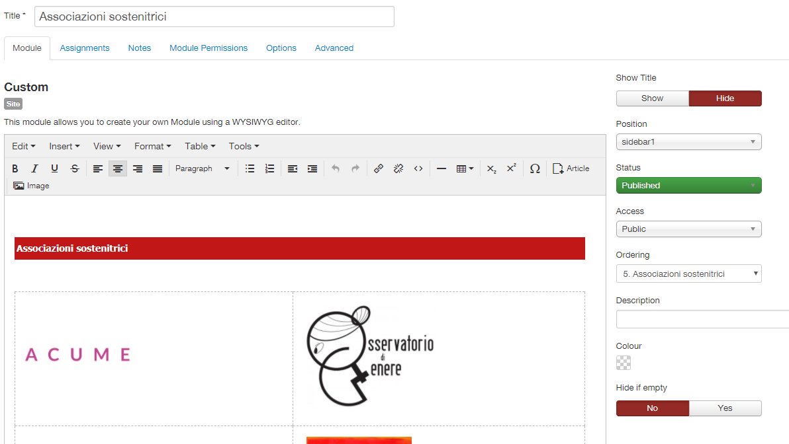Screen dimensions: 789x444
Task: Open the View menu
Action: point(107,146)
